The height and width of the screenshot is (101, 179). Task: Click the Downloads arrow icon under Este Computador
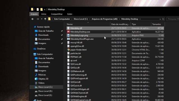tap(36, 66)
